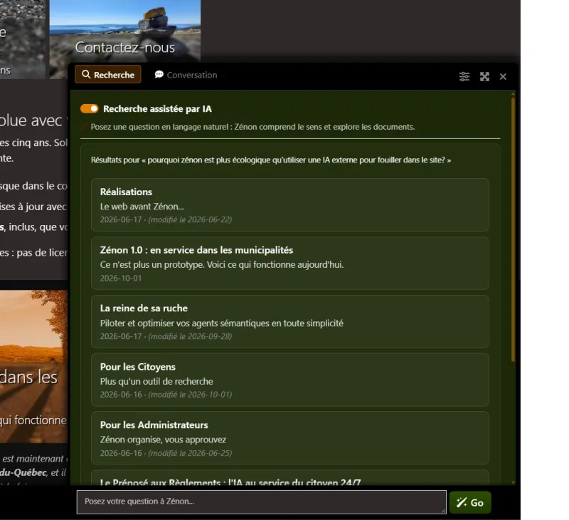Click the text 'Plus qu'un outil de recherche'
The width and height of the screenshot is (569, 520).
156,381
